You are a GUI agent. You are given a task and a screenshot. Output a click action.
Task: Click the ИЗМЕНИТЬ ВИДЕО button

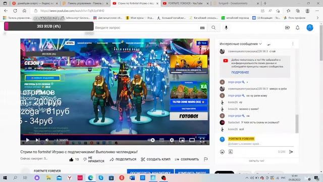coord(192,172)
